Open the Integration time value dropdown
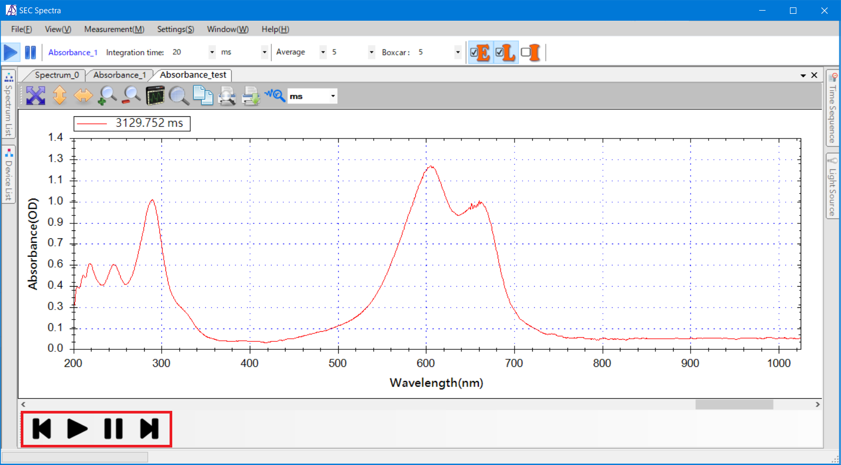Image resolution: width=841 pixels, height=465 pixels. click(212, 53)
